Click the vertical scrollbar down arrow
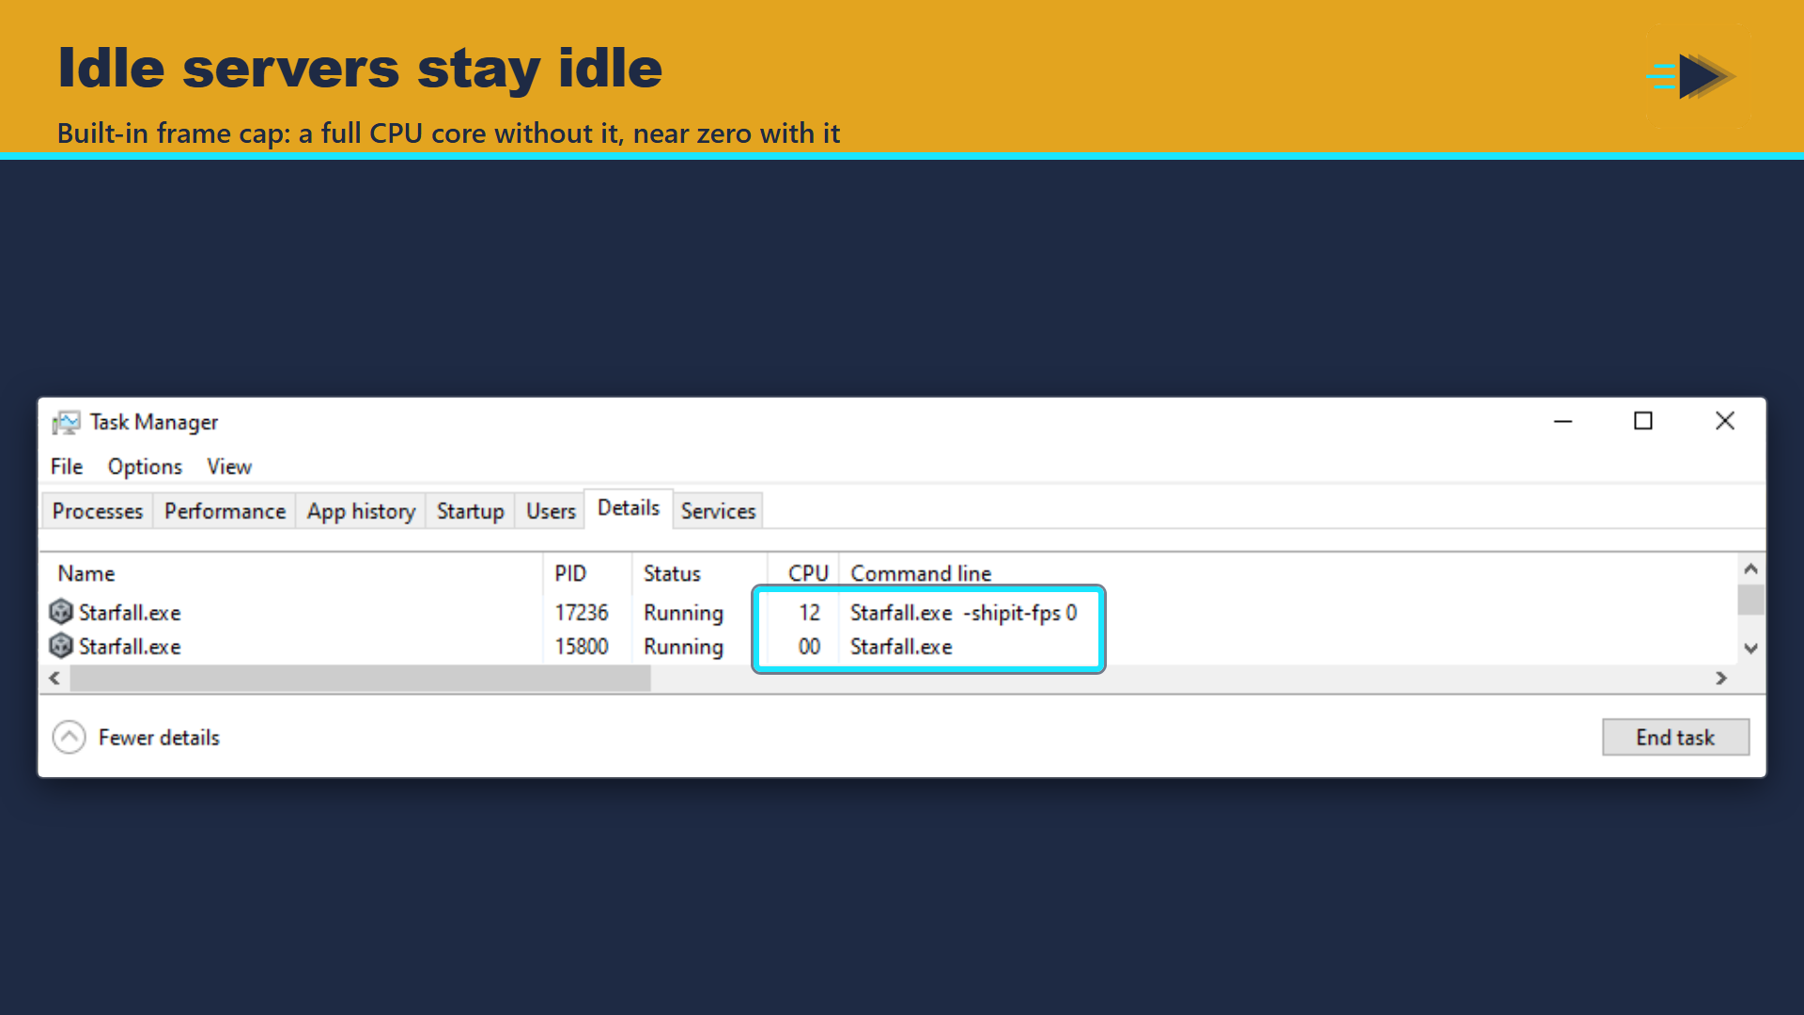1804x1015 pixels. (1750, 648)
